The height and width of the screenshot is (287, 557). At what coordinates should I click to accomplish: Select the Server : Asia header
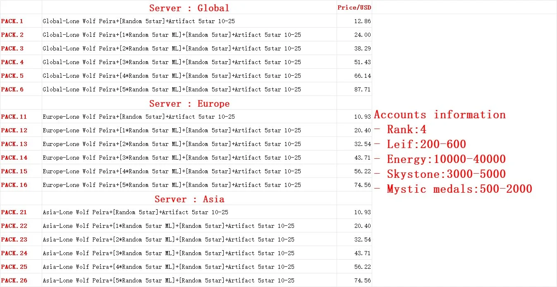click(189, 199)
